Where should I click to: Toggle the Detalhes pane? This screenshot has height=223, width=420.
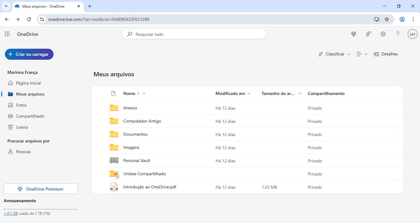386,54
